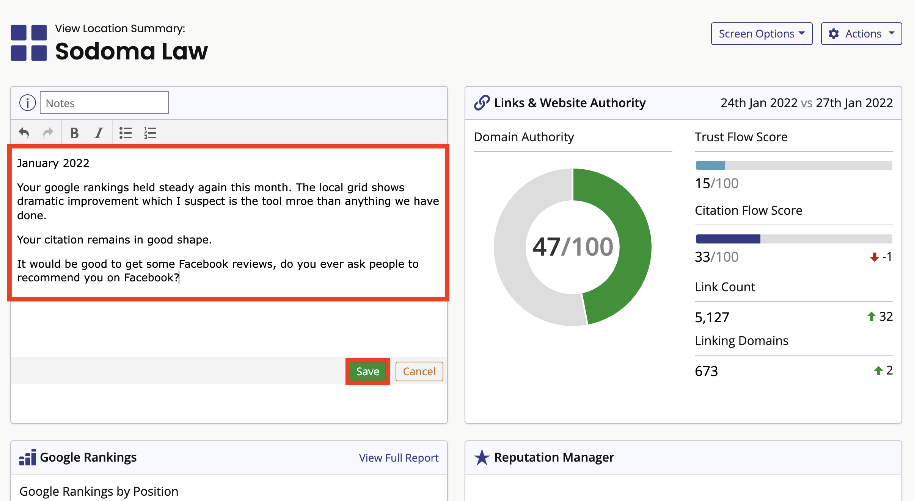Viewport: 914px width, 501px height.
Task: Click the green up arrow beside Linking Domains 2
Action: 878,370
